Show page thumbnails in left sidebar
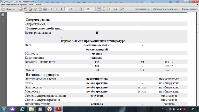 click(x=3, y=15)
